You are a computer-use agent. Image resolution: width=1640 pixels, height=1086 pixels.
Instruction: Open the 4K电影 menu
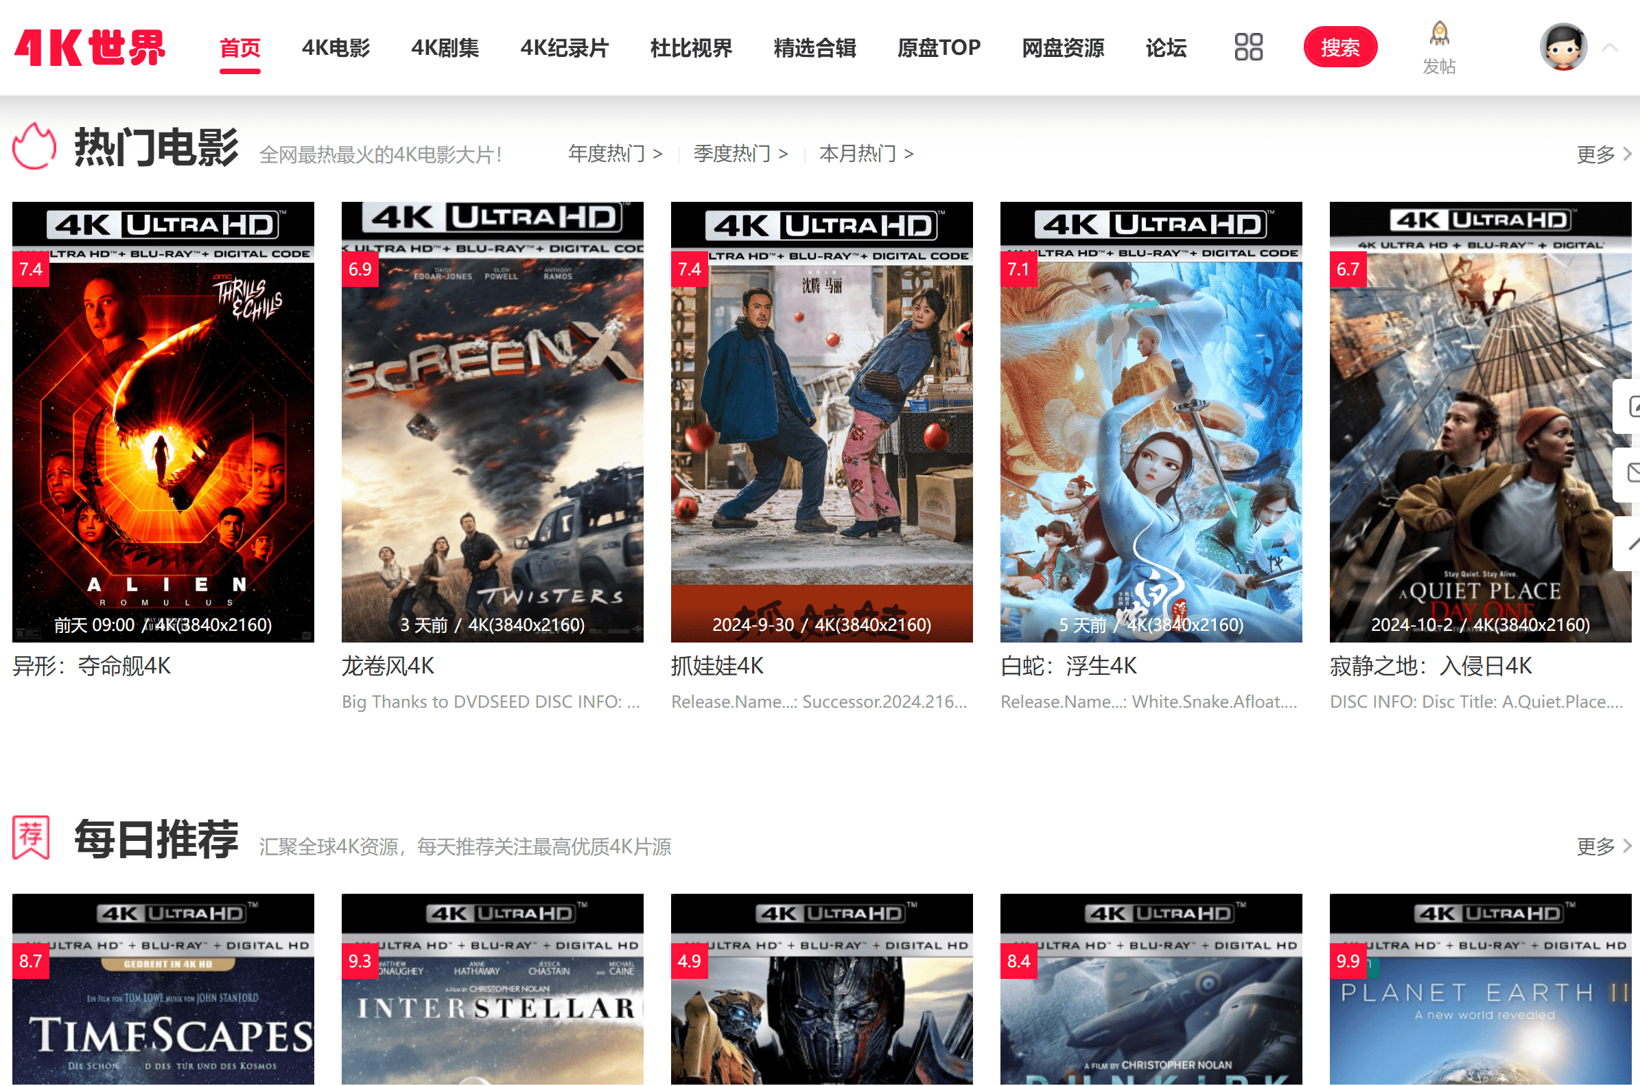336,48
